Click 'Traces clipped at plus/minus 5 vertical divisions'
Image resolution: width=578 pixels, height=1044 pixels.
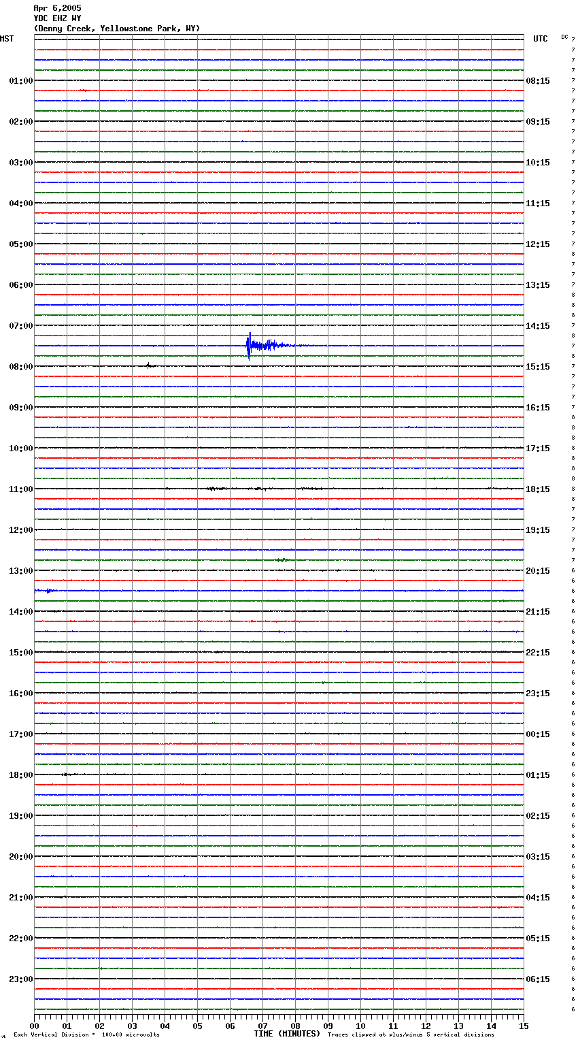click(411, 1035)
